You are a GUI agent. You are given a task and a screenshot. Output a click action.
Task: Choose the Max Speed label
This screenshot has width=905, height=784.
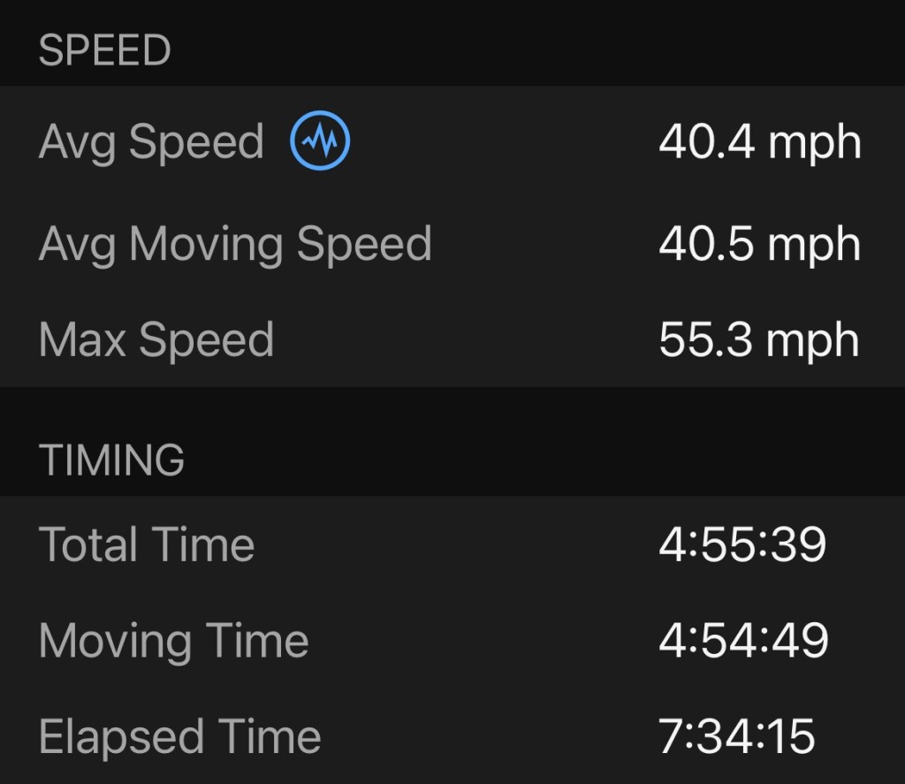[x=156, y=340]
